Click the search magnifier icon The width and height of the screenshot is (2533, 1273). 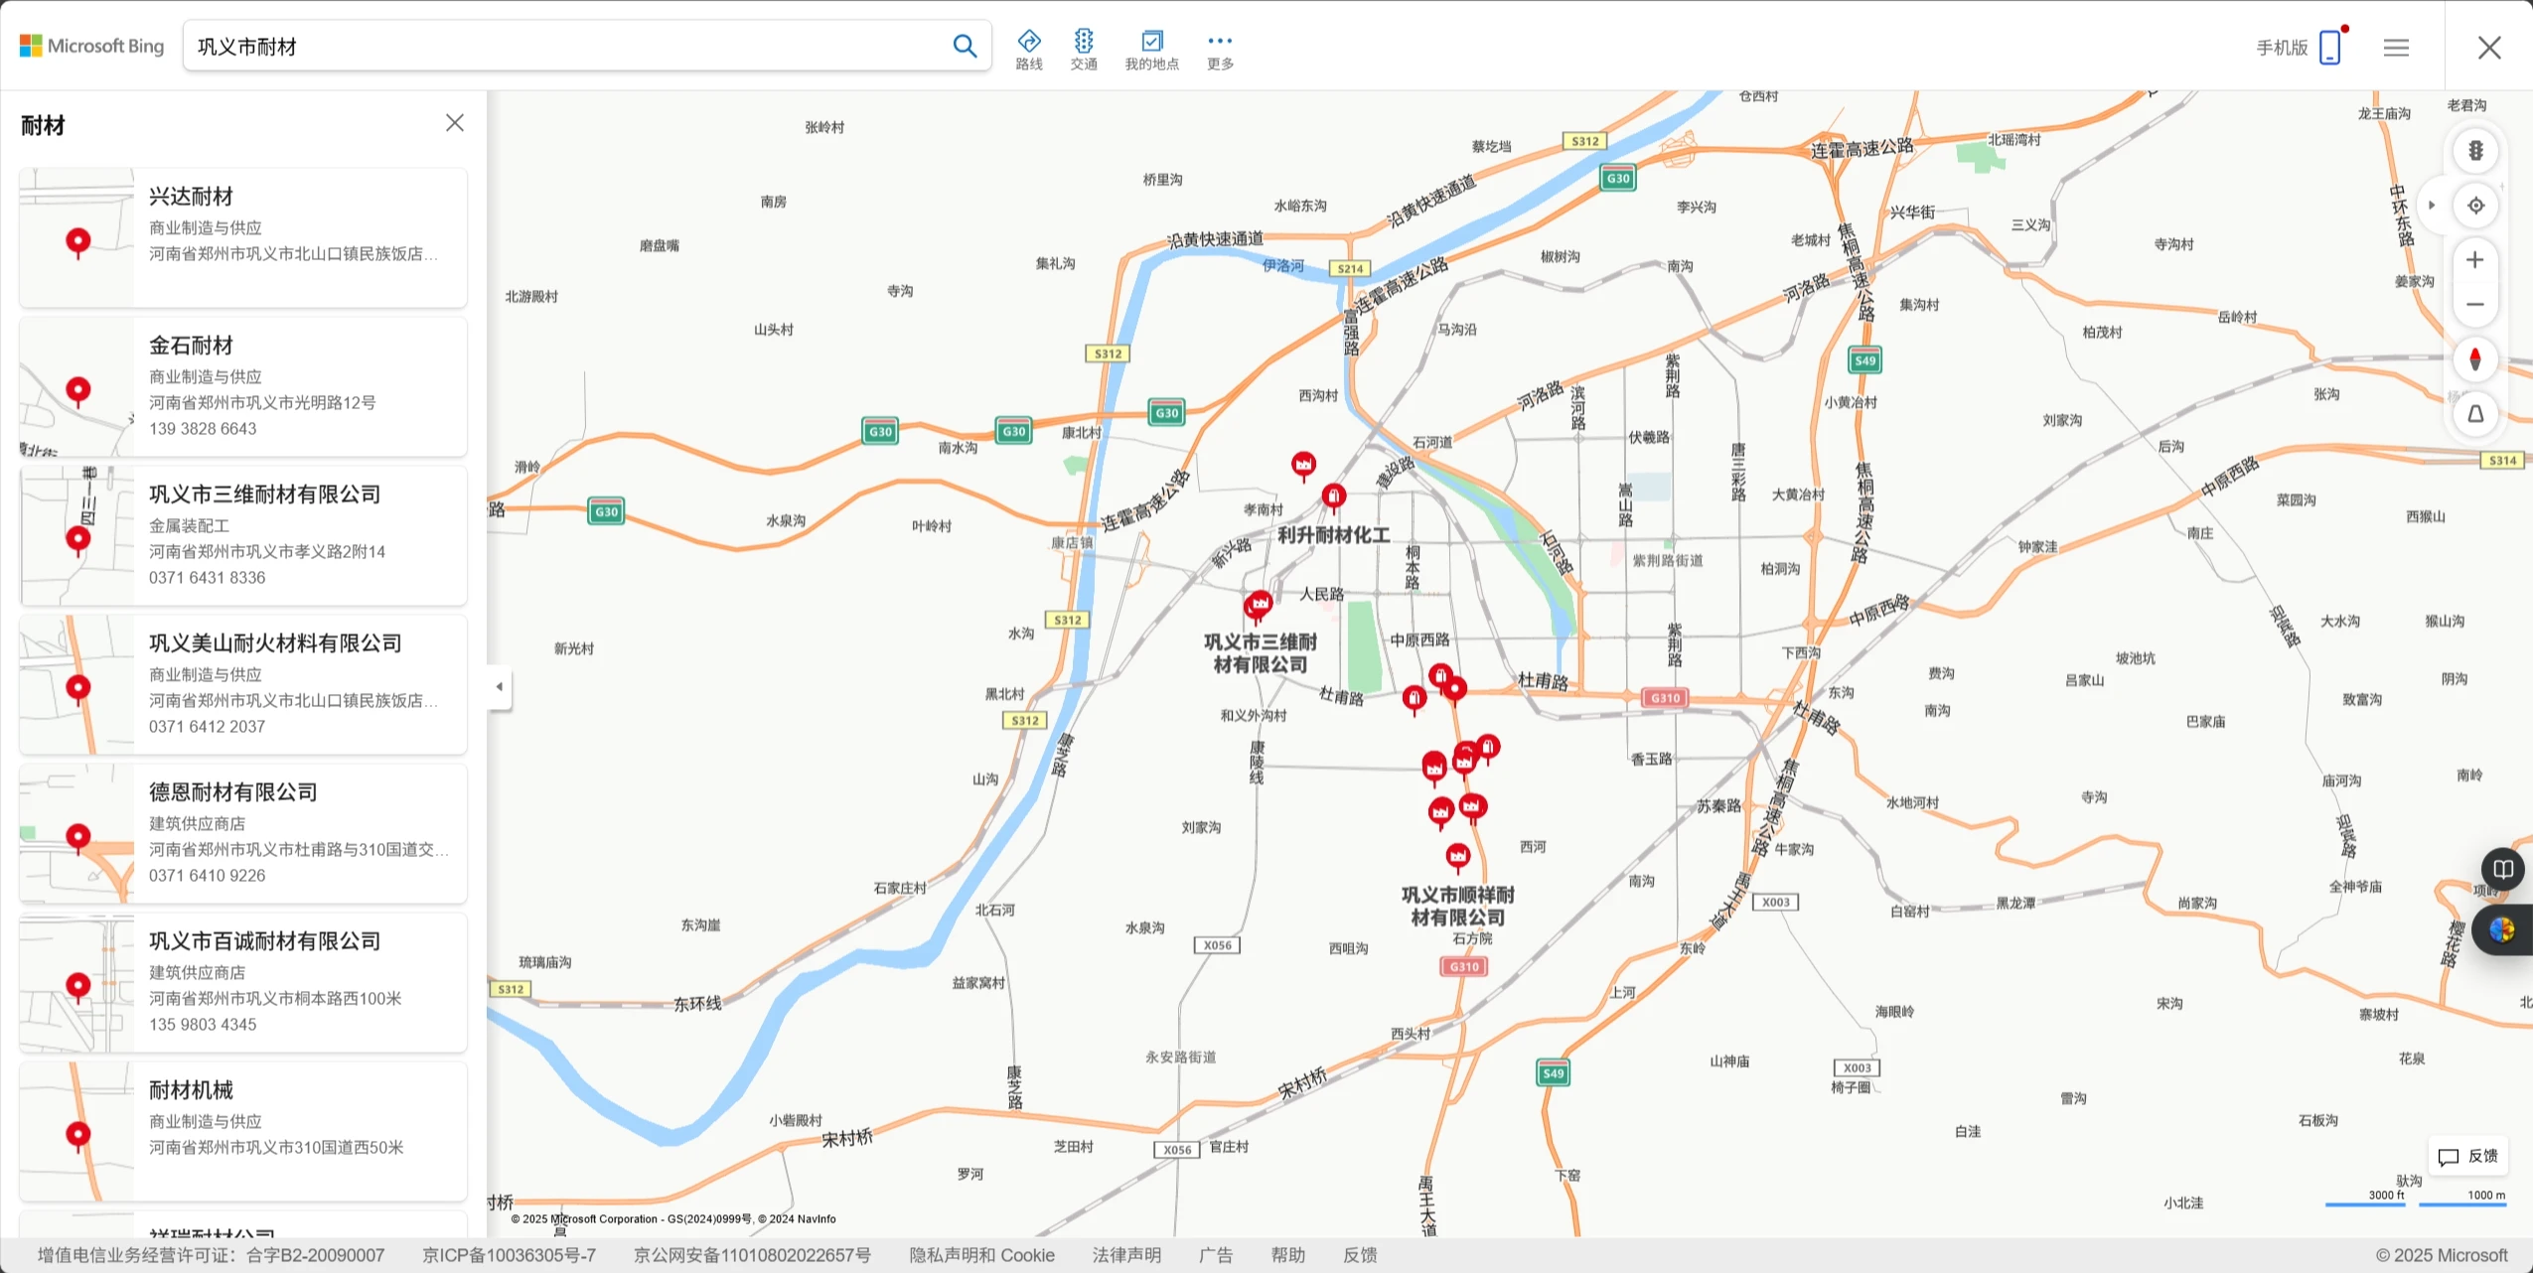click(964, 46)
